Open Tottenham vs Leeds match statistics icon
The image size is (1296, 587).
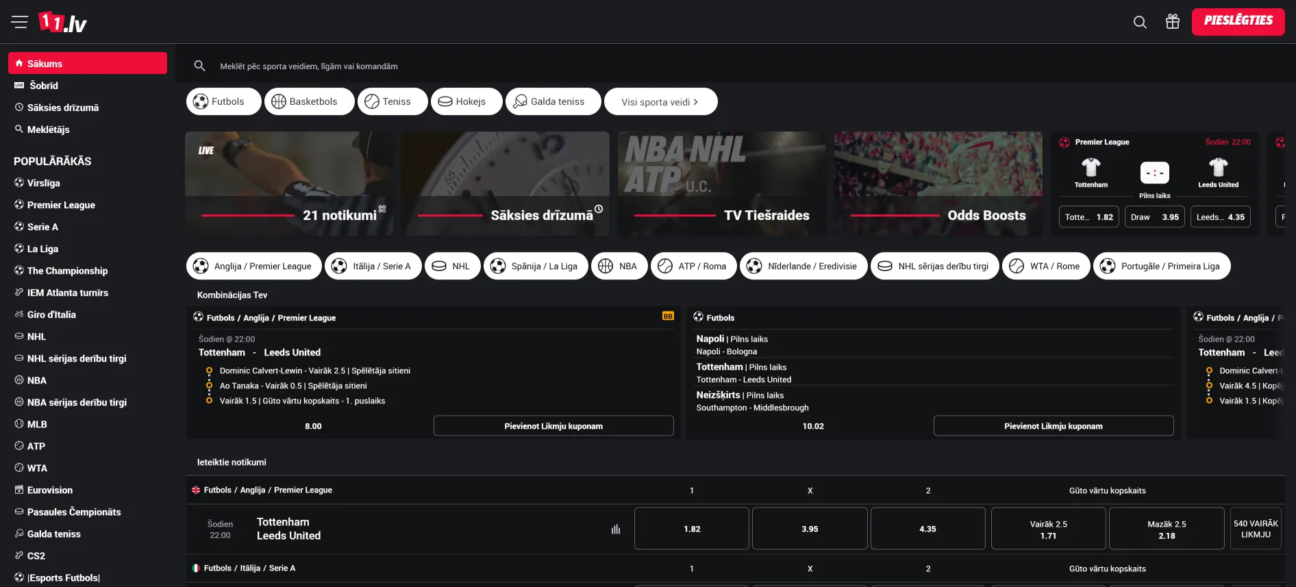pyautogui.click(x=616, y=529)
